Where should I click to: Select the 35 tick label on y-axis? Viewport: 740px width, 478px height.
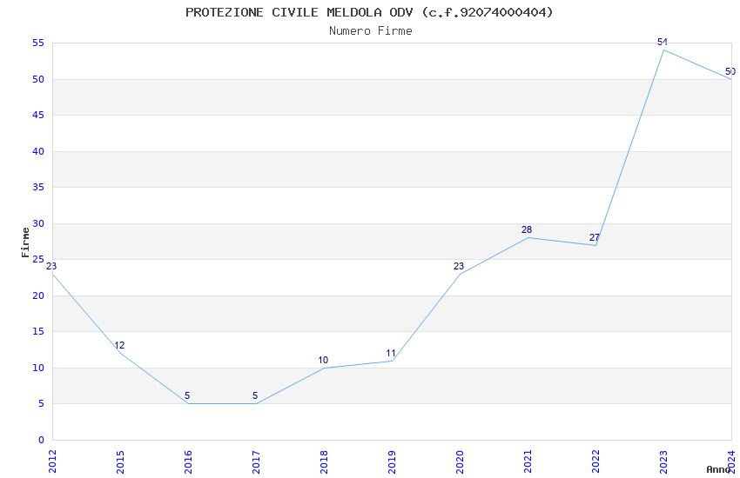tap(38, 188)
